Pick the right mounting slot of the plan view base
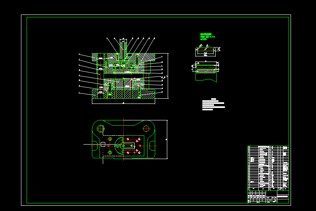Viewport: 316px width, 211px height. click(x=152, y=146)
